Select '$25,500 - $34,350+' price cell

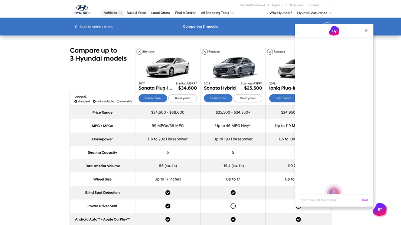point(233,113)
